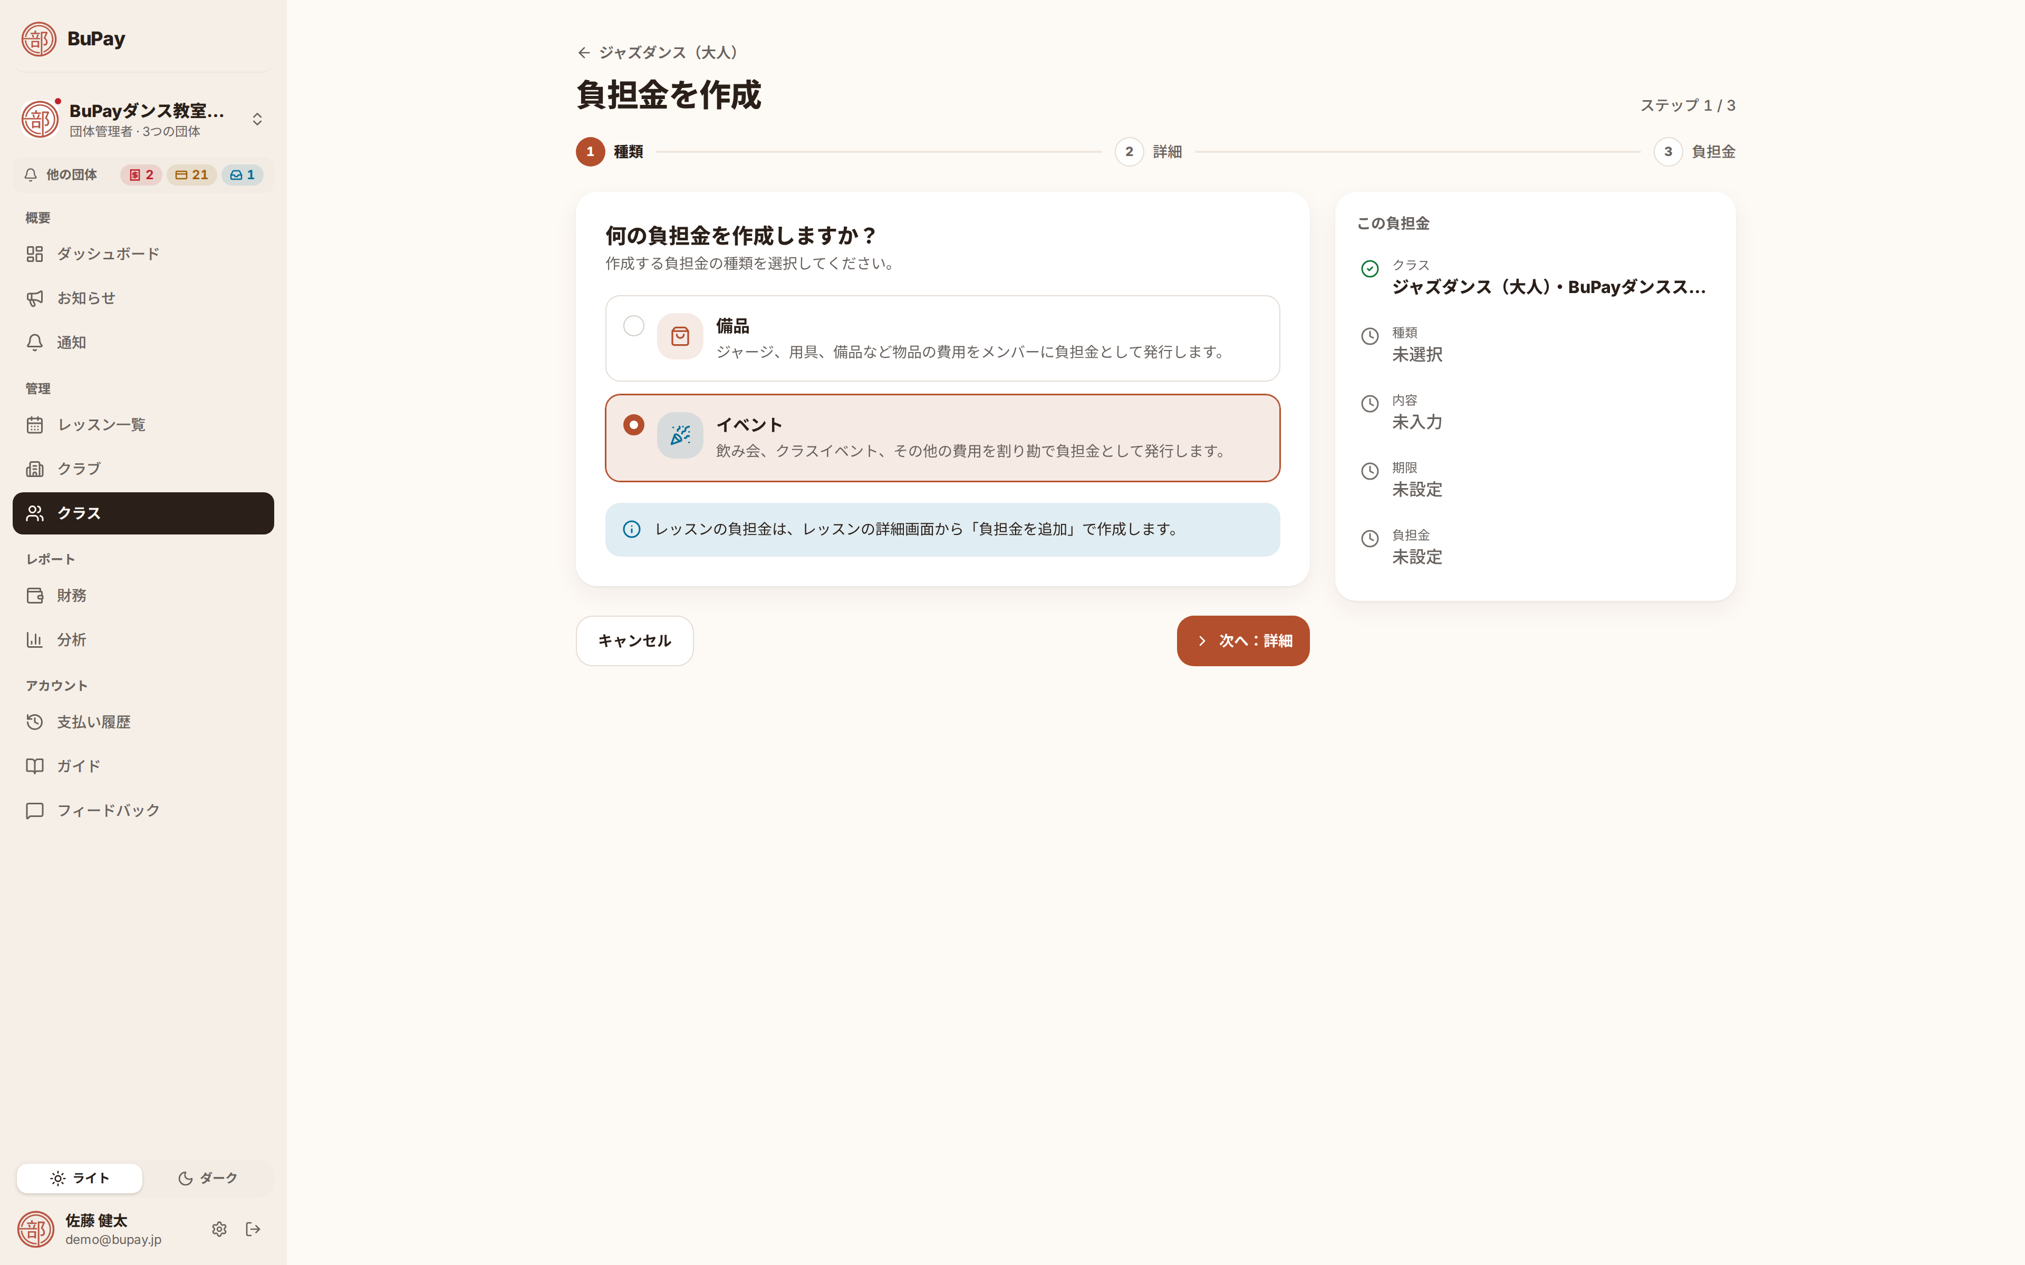Screen dimensions: 2025x1265
Task: Go to step 1 種類
Action: (x=609, y=152)
